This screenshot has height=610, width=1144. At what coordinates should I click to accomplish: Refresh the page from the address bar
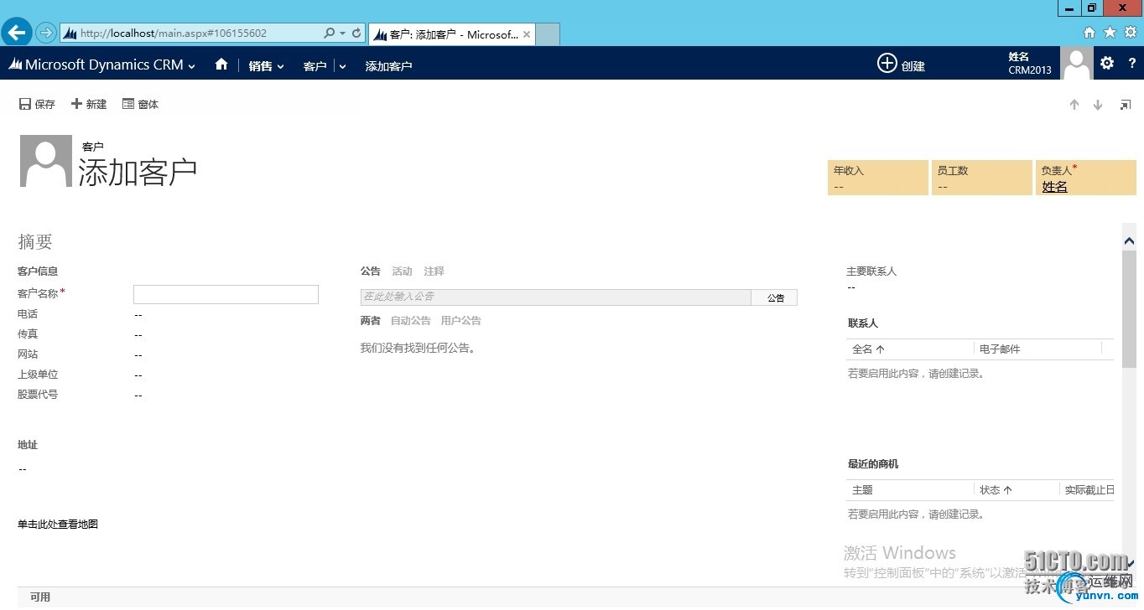(356, 34)
